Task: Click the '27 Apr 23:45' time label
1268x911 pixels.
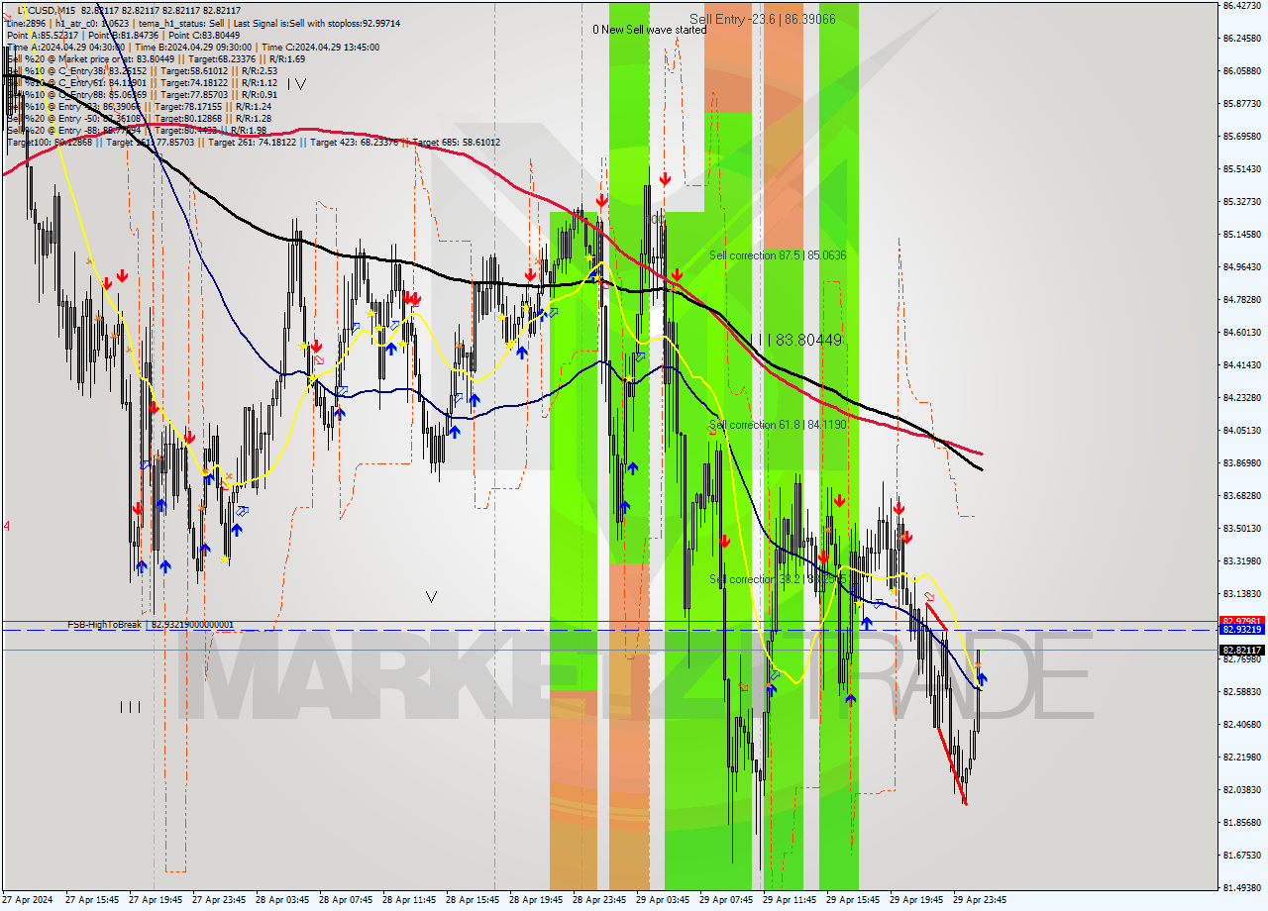Action: click(219, 900)
